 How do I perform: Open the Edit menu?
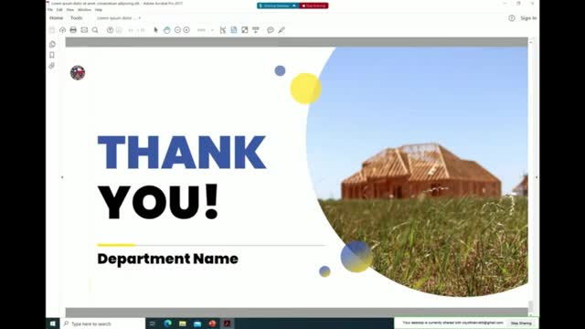[59, 10]
